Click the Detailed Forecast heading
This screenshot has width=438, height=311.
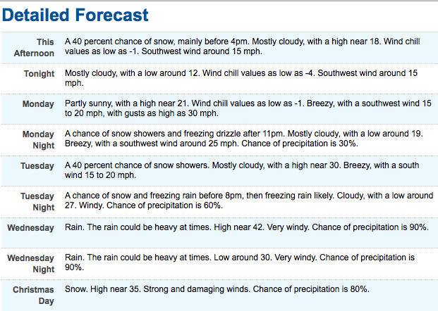pyautogui.click(x=75, y=15)
